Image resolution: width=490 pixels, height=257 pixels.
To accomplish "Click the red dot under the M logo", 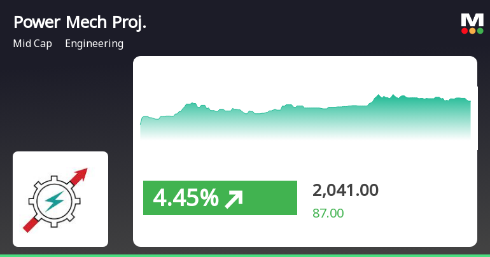I will click(x=465, y=31).
